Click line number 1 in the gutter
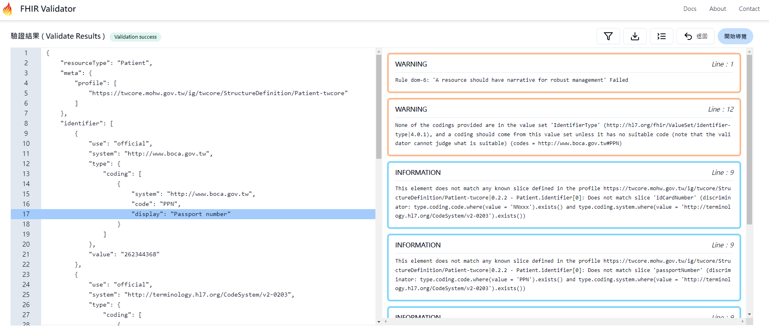 point(26,53)
